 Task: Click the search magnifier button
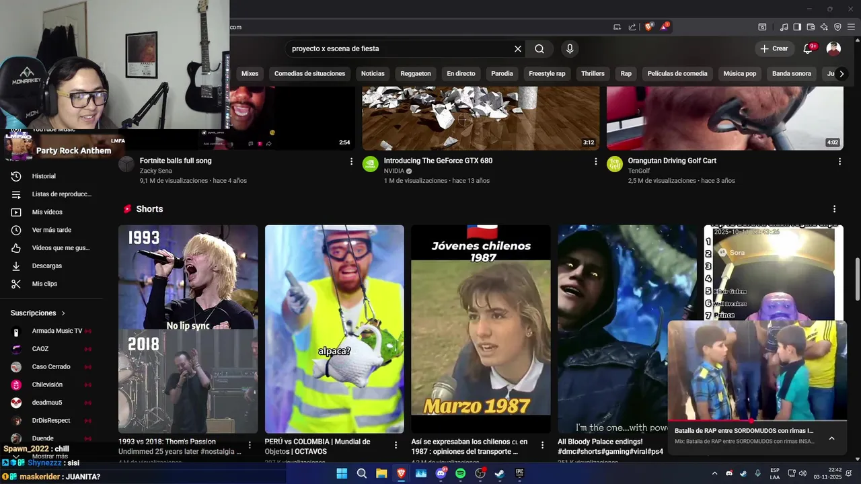(x=539, y=48)
